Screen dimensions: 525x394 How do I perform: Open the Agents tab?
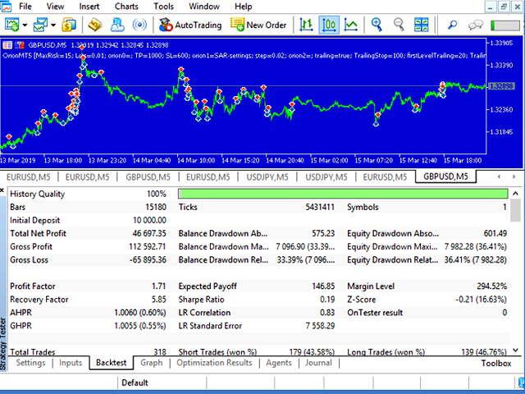pyautogui.click(x=279, y=363)
